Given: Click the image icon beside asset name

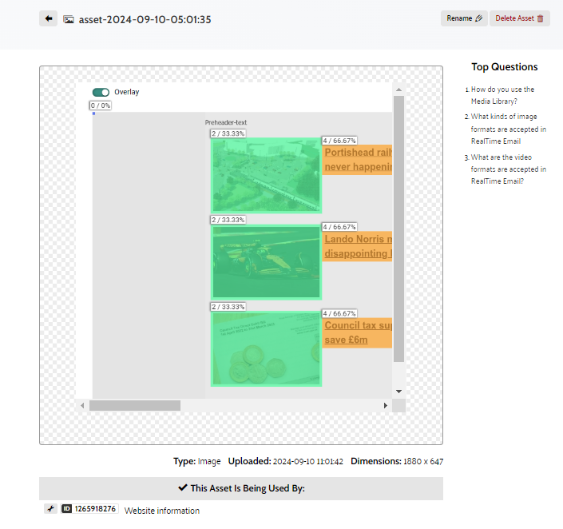Looking at the screenshot, I should (x=69, y=19).
